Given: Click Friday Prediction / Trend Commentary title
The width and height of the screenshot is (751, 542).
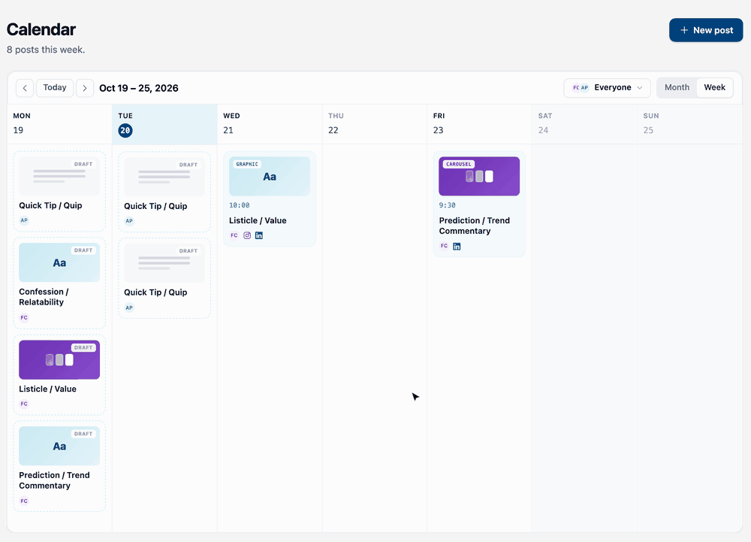Looking at the screenshot, I should [475, 226].
